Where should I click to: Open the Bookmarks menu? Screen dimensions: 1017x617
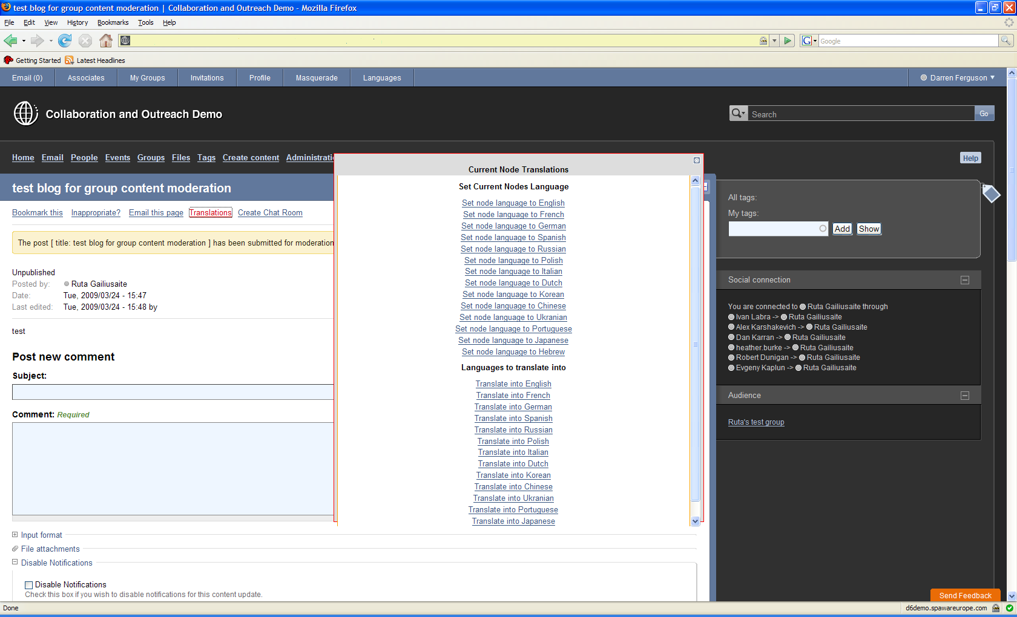coord(113,22)
